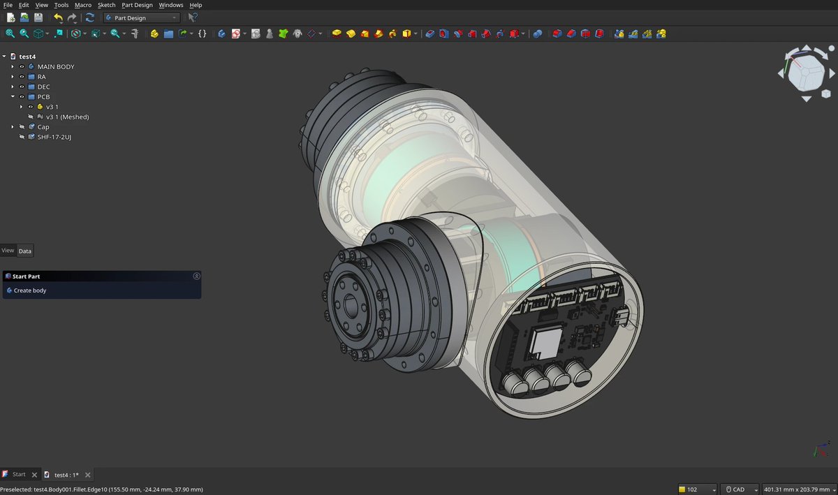This screenshot has height=495, width=838.
Task: Select the Hole tool
Action: tap(443, 33)
